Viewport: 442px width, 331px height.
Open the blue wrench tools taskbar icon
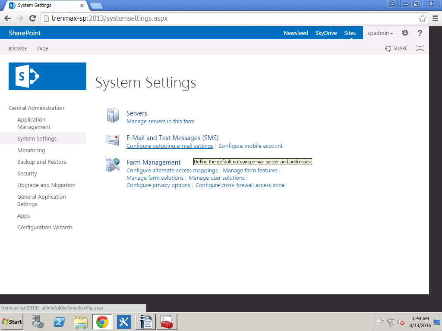[124, 322]
